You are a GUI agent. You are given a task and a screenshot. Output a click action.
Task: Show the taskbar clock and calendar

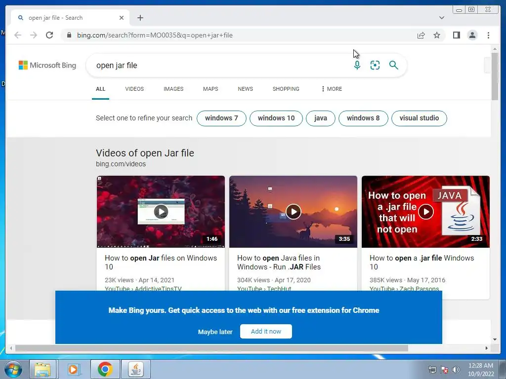pos(481,370)
